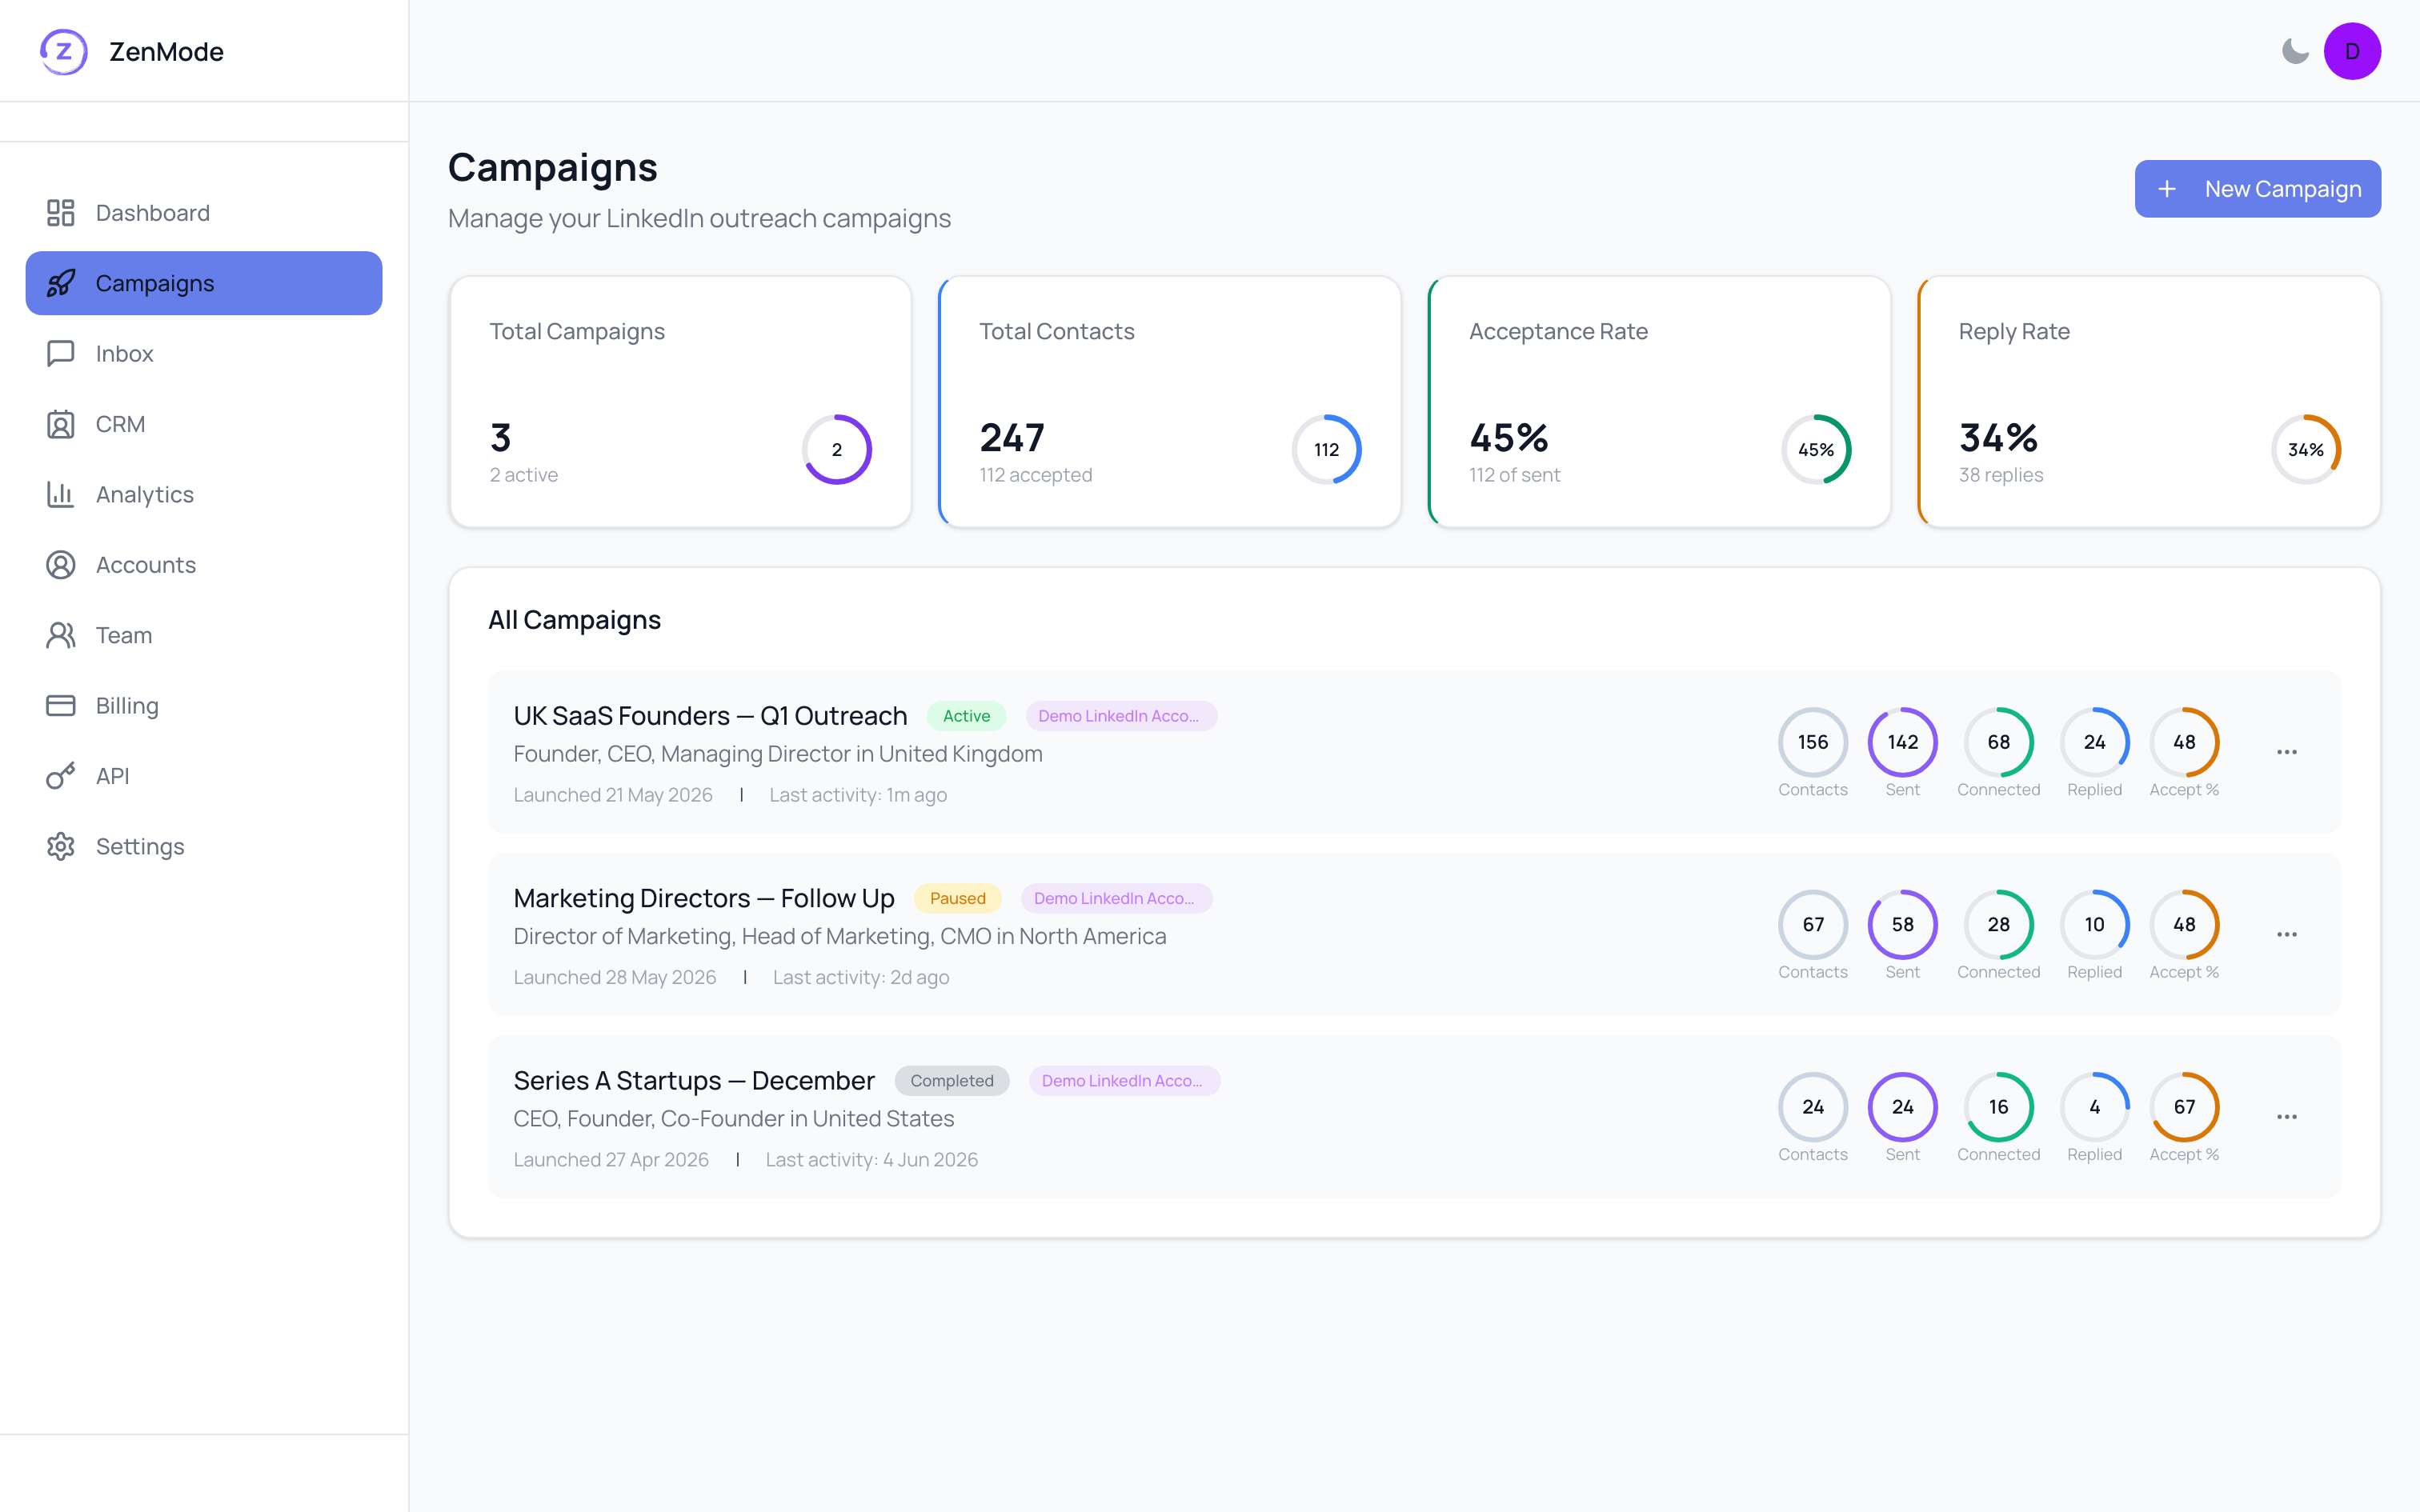Open the API page
The height and width of the screenshot is (1512, 2420).
tap(204, 776)
